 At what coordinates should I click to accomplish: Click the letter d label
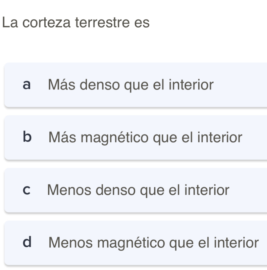pos(28,242)
